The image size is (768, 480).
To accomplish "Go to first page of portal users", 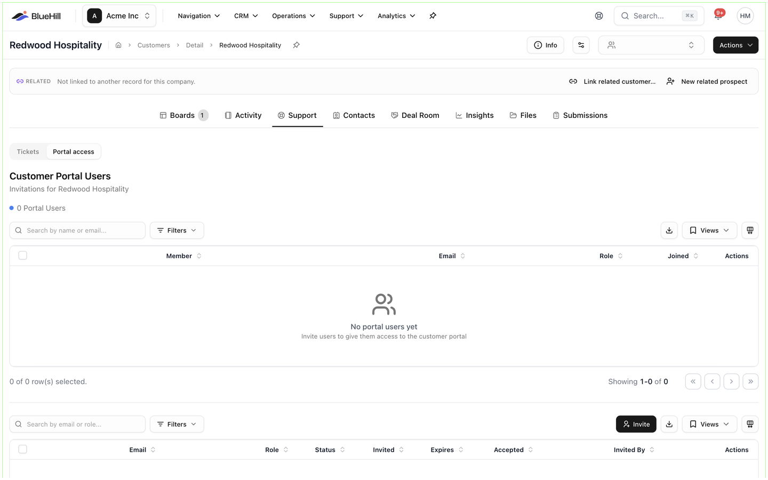I will click(x=693, y=381).
